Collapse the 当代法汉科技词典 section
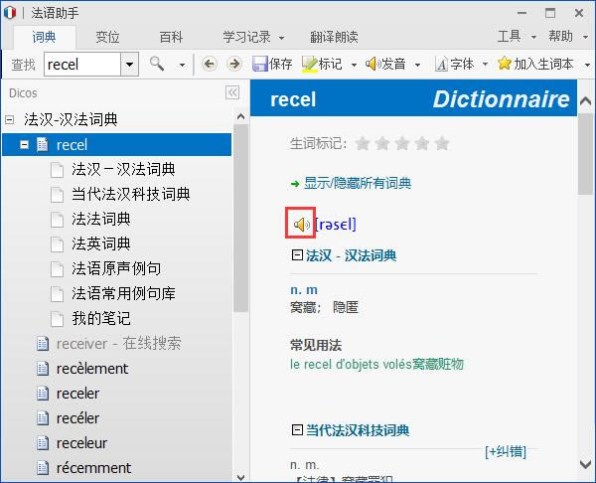Screen dimensions: 596x483 pyautogui.click(x=296, y=430)
